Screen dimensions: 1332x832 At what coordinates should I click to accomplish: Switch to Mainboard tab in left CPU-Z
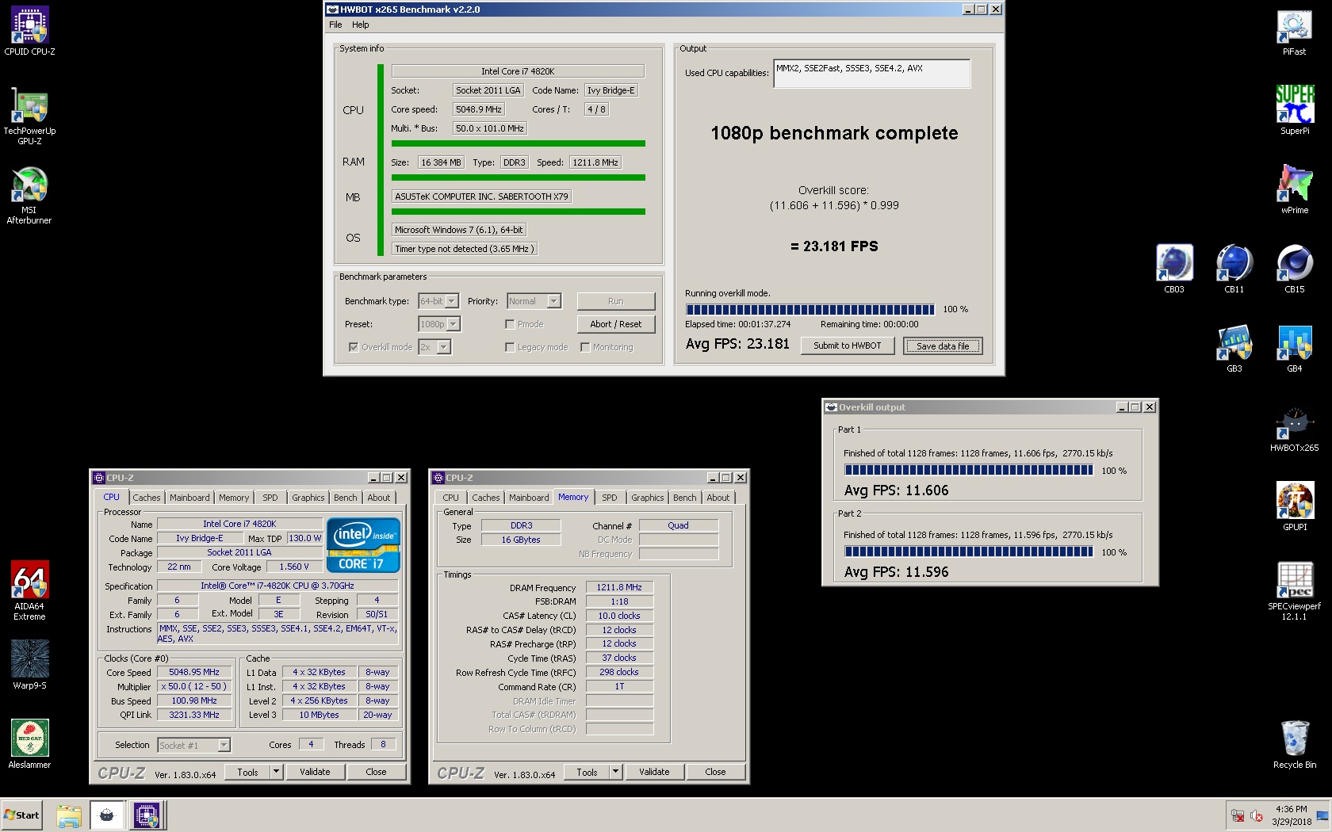189,498
